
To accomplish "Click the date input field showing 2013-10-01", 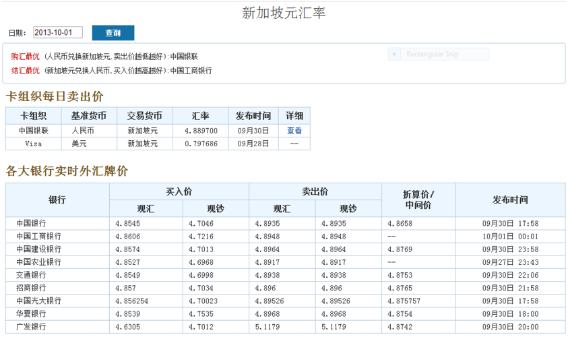I will click(58, 32).
